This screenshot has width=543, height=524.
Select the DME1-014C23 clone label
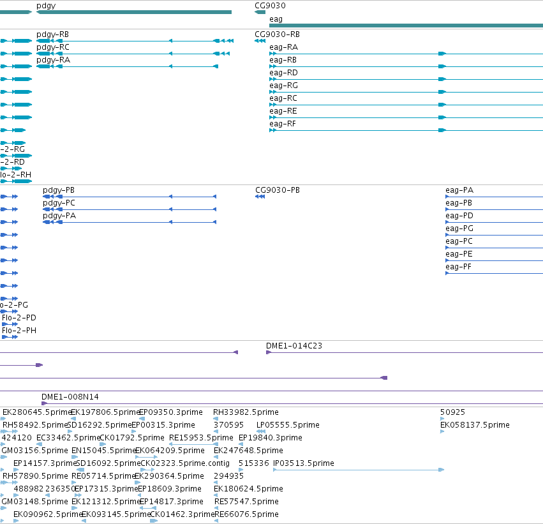tap(294, 346)
